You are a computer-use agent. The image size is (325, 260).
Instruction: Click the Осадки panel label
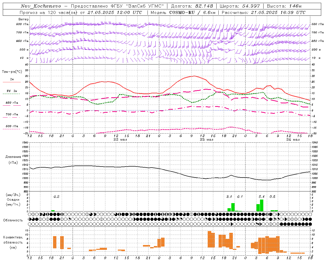[13, 200]
